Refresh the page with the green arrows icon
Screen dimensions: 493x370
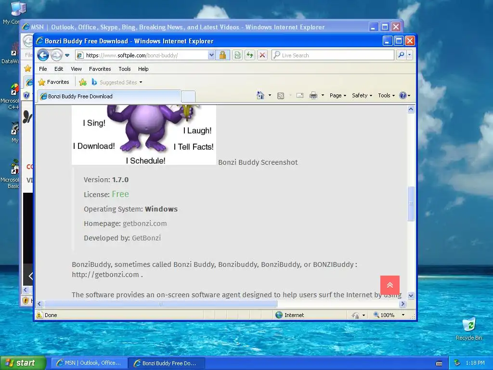pos(250,55)
